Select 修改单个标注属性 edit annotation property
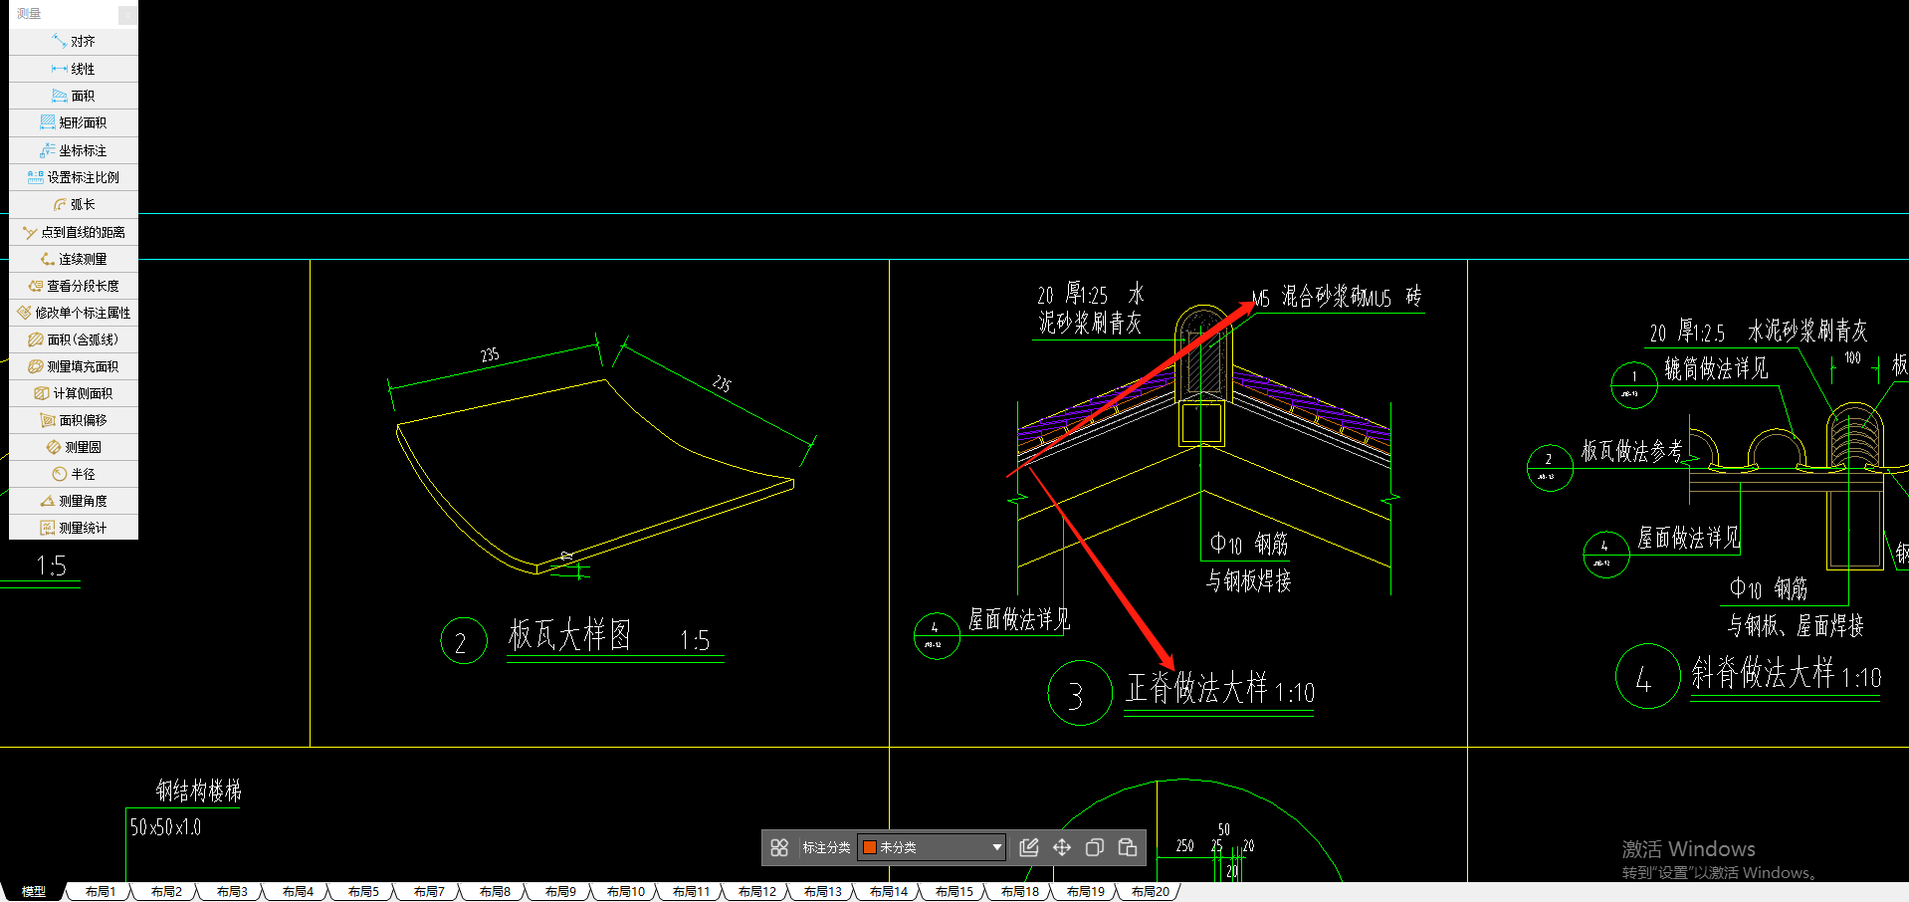Image resolution: width=1909 pixels, height=902 pixels. click(74, 313)
